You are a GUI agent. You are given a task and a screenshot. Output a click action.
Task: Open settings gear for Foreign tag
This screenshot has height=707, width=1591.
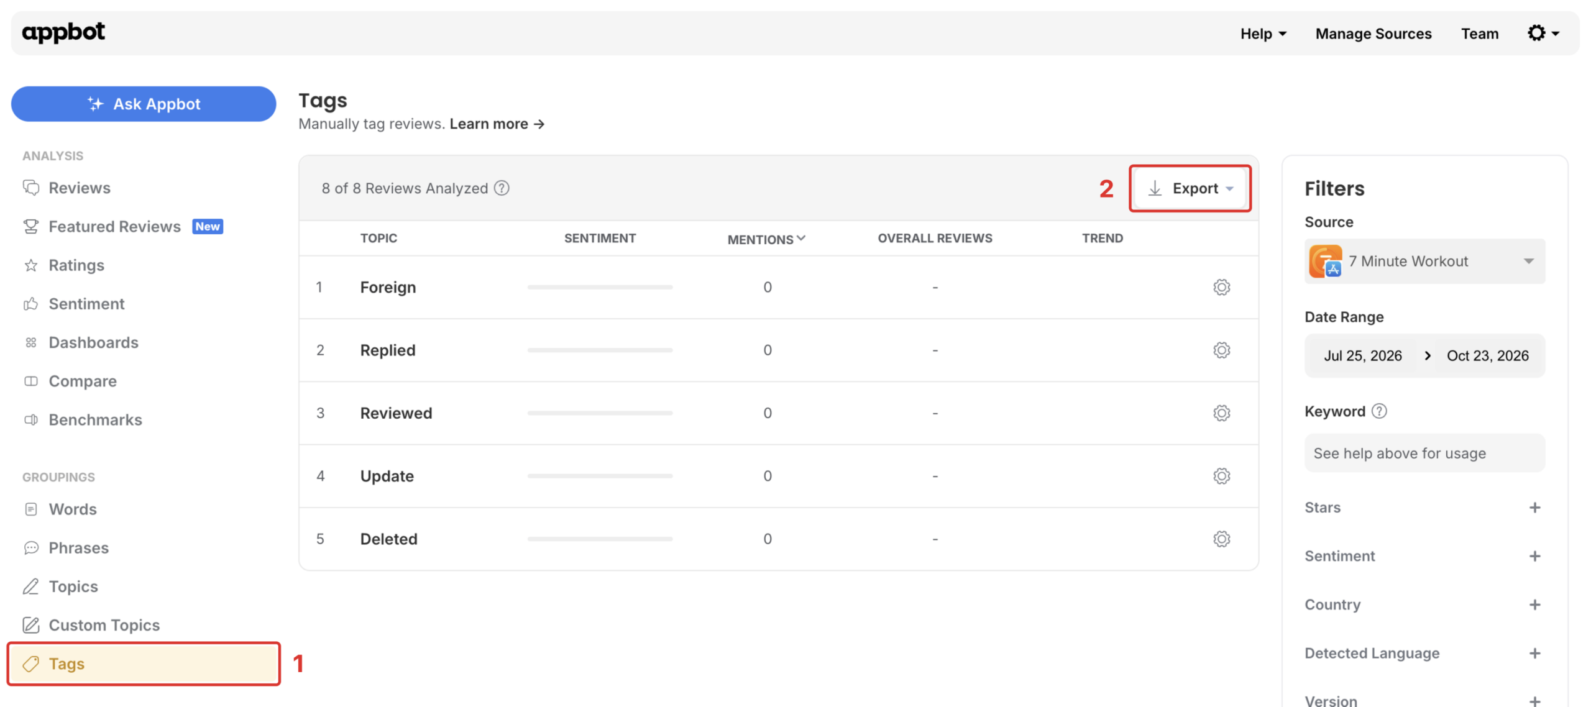(1221, 287)
